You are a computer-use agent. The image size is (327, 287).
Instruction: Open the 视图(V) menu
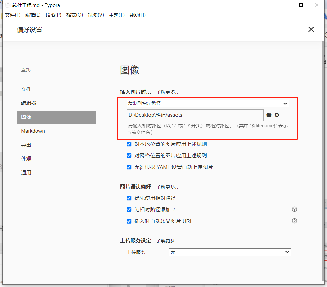click(96, 15)
